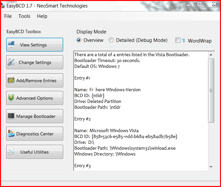Image resolution: width=221 pixels, height=187 pixels.
Task: Click the Useful Utilities gear icon
Action: tap(11, 152)
